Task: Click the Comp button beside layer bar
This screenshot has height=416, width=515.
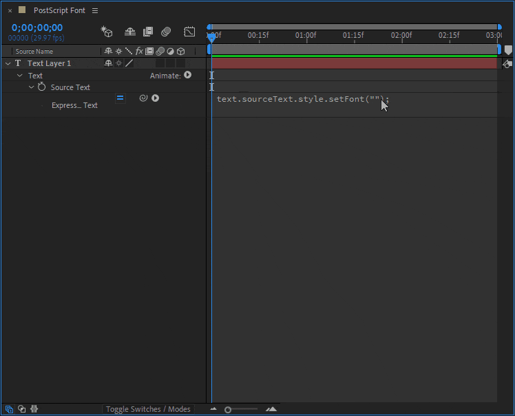Action: (507, 64)
